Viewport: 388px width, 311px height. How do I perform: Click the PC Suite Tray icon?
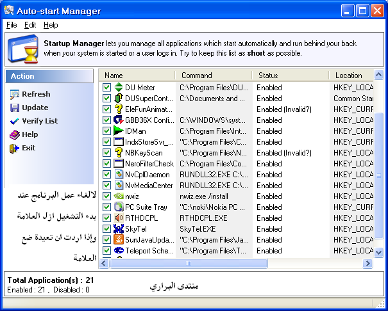[x=119, y=207]
